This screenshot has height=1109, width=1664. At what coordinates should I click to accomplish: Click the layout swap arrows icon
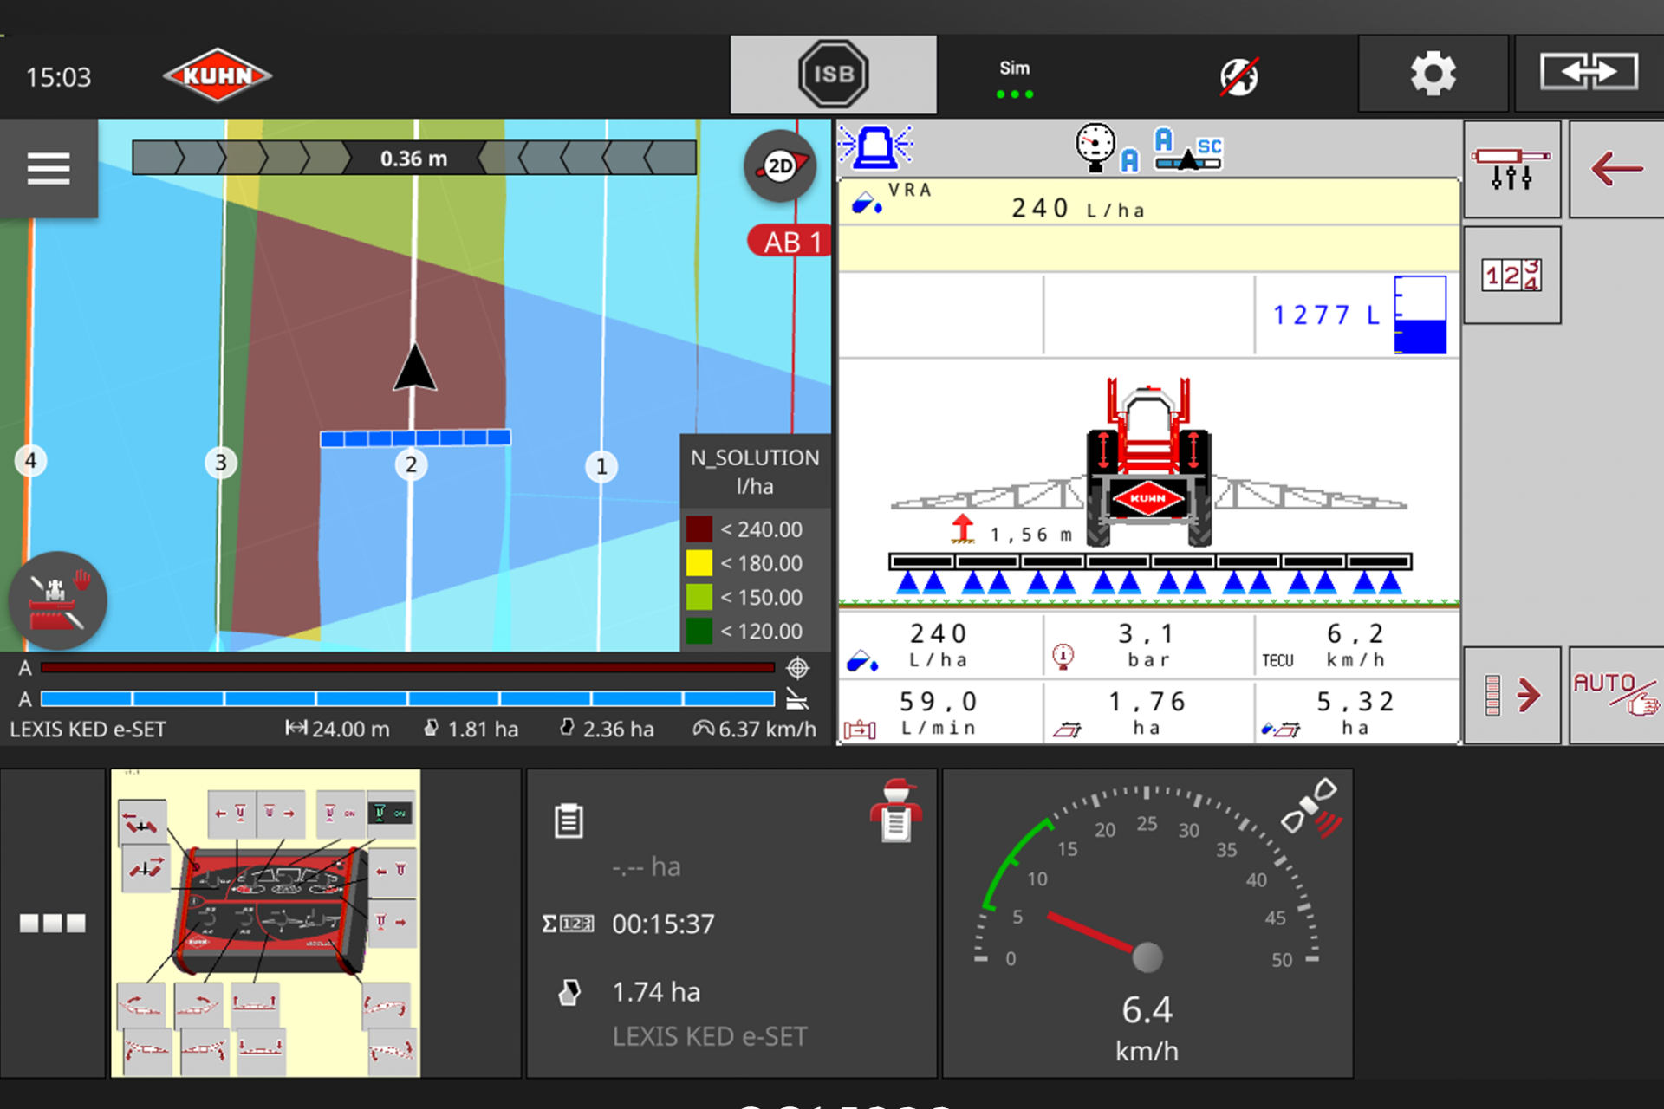(1588, 73)
